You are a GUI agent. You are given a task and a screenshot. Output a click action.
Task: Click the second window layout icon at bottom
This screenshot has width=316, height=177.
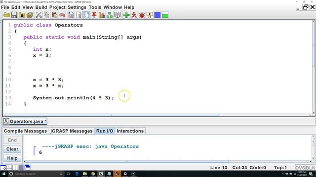(9, 167)
